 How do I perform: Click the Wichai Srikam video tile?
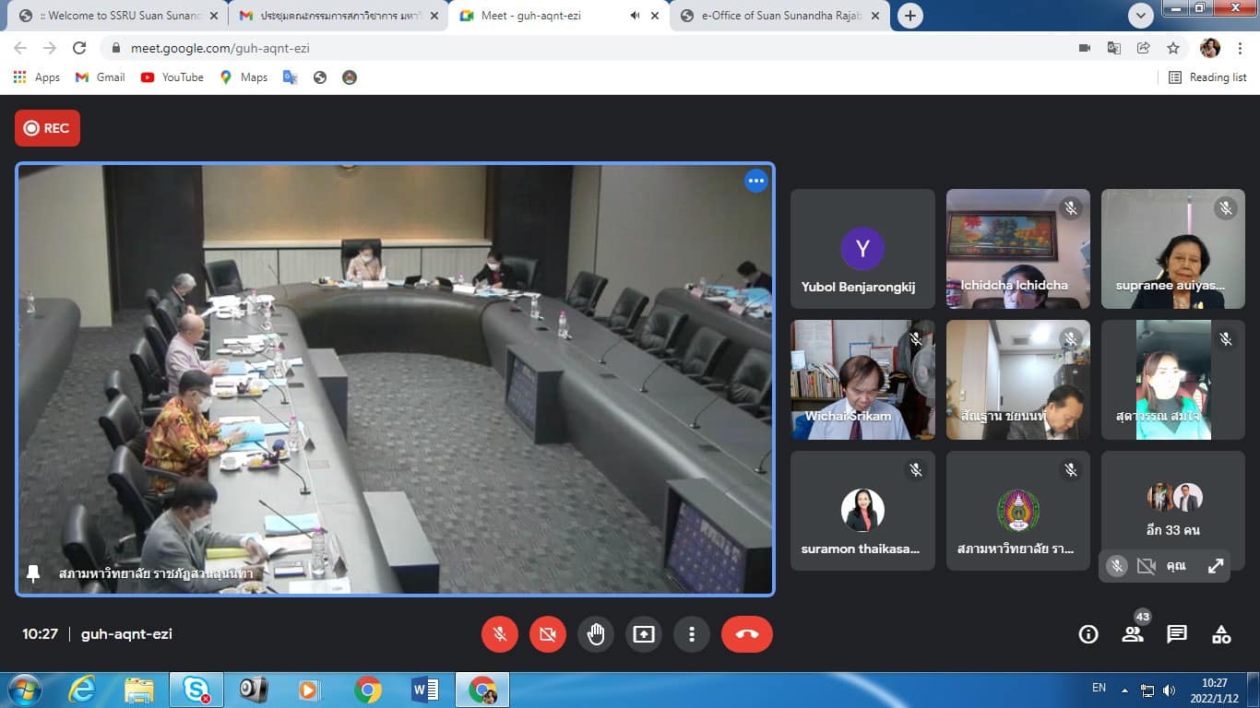coord(862,380)
